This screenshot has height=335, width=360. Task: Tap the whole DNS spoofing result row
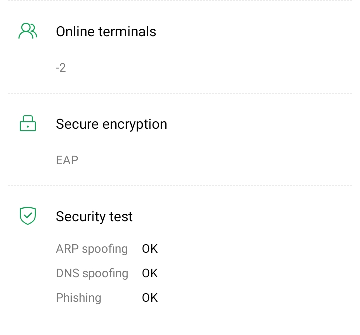(x=107, y=273)
